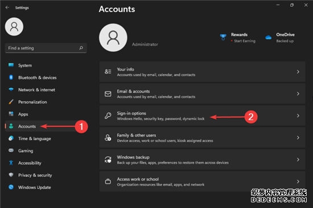The width and height of the screenshot is (313, 208).
Task: Open Sign-in options via its chevron
Action: (298, 116)
